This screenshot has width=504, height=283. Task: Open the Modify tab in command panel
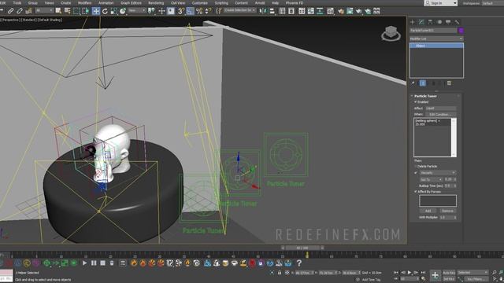tap(421, 22)
